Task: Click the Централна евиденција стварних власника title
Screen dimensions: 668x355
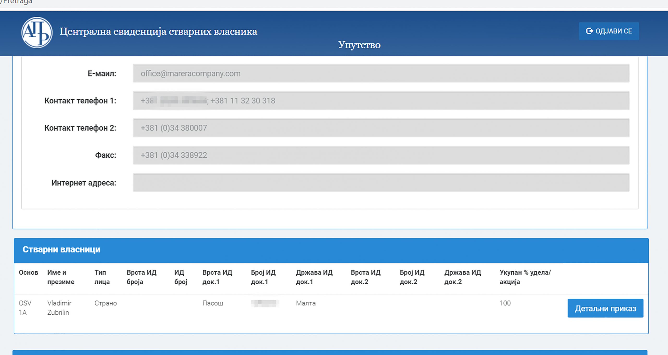Action: point(158,32)
